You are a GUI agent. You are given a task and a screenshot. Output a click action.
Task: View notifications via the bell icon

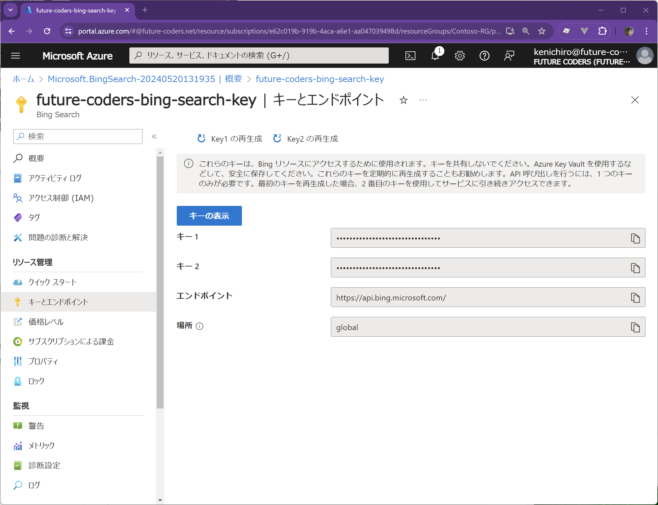click(435, 55)
